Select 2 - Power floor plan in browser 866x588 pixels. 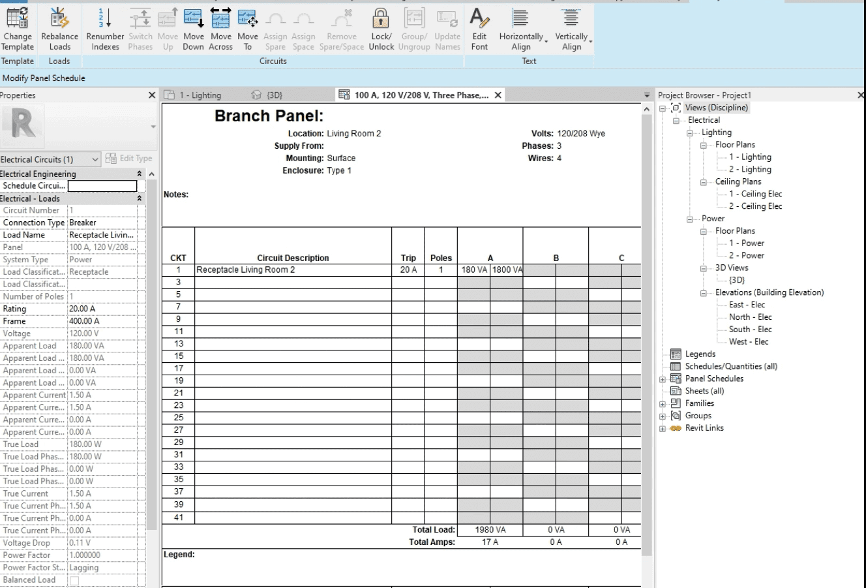click(748, 255)
